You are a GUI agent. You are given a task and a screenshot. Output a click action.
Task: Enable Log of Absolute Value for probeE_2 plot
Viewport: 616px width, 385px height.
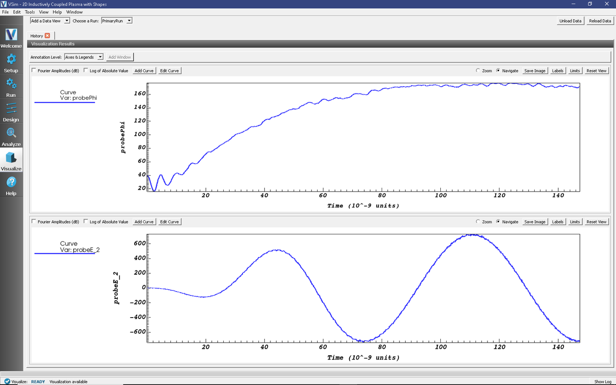point(86,222)
